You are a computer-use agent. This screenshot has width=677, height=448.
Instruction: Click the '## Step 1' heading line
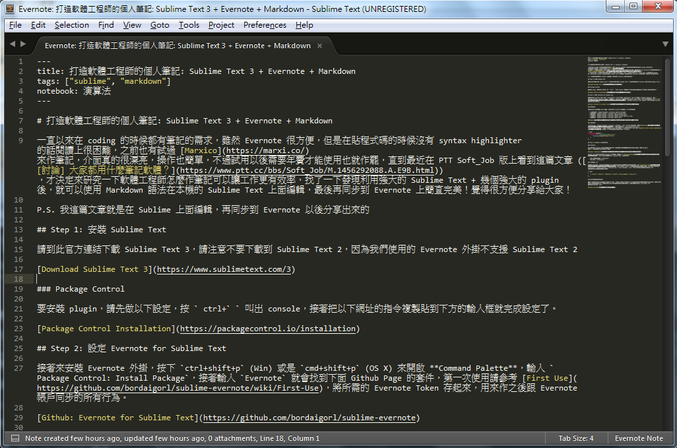tap(102, 230)
